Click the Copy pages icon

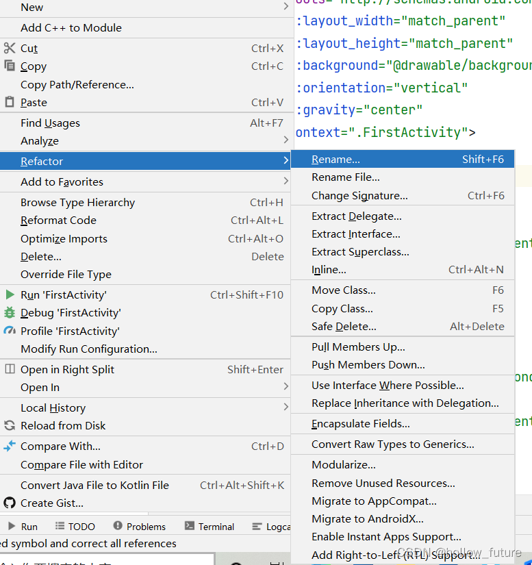click(x=10, y=66)
